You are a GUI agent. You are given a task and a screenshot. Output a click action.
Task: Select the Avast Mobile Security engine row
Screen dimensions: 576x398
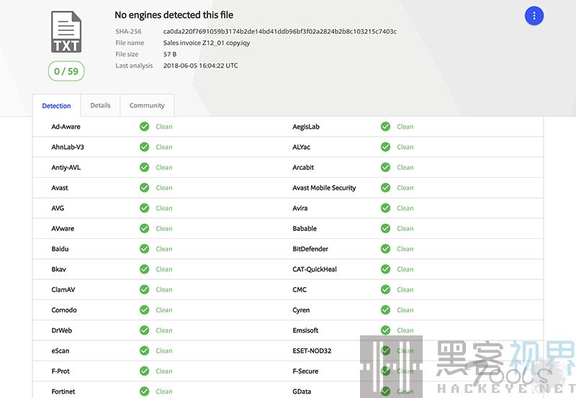point(324,188)
